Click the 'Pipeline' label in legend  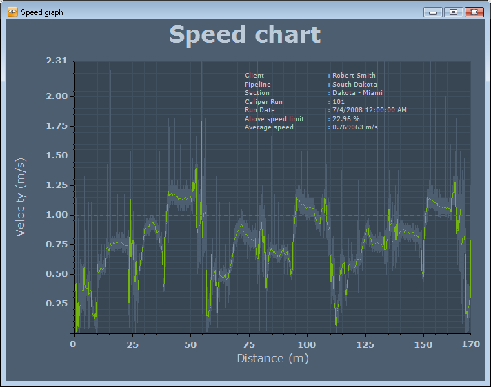[258, 85]
